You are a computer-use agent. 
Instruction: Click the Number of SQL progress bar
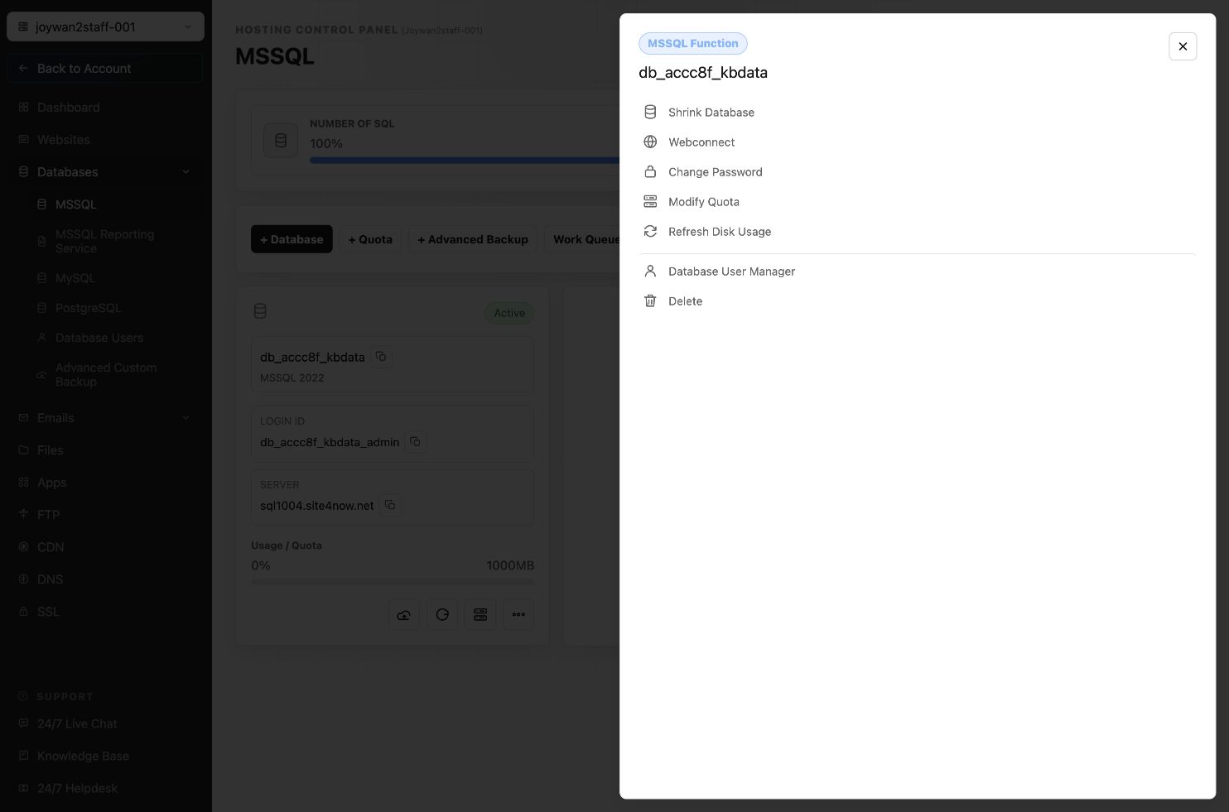point(465,160)
